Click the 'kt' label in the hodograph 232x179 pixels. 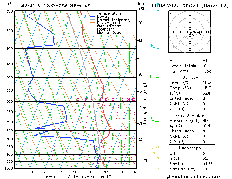point(172,13)
